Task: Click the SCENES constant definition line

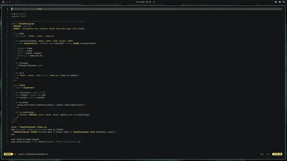Action: pos(49,29)
